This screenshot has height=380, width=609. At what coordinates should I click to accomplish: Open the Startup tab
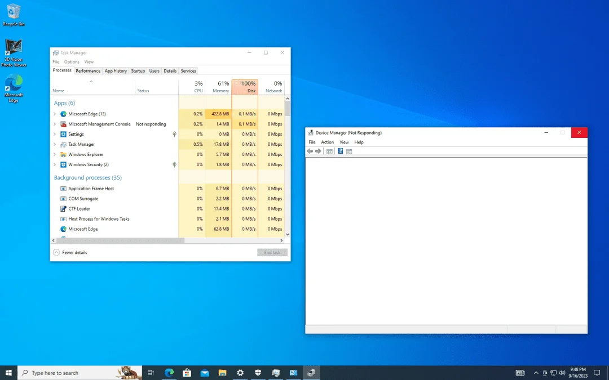tap(138, 71)
